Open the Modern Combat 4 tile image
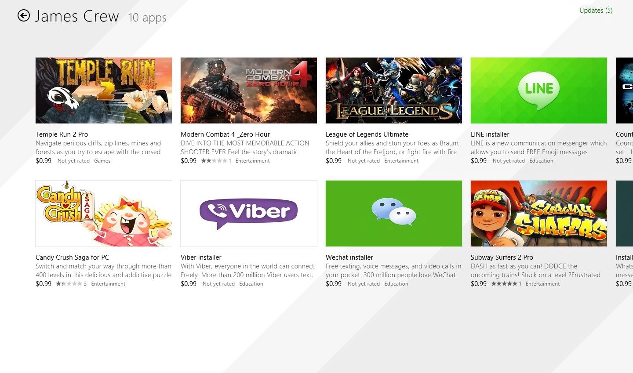Screen dimensions: 633x373 [x=249, y=91]
